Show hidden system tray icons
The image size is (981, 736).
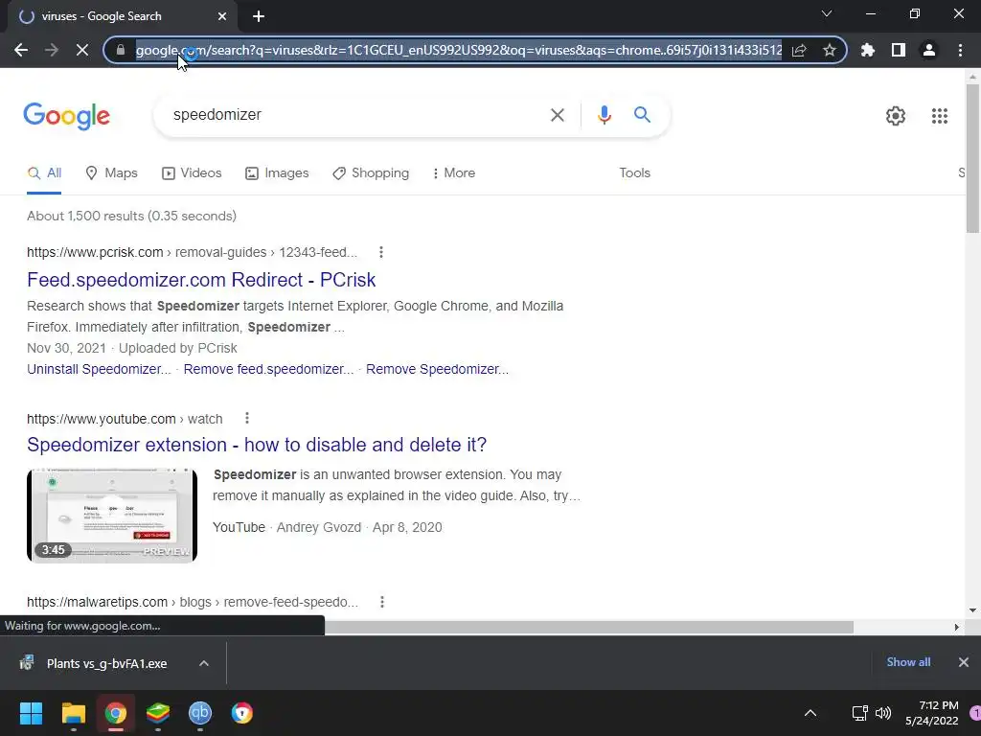(810, 713)
